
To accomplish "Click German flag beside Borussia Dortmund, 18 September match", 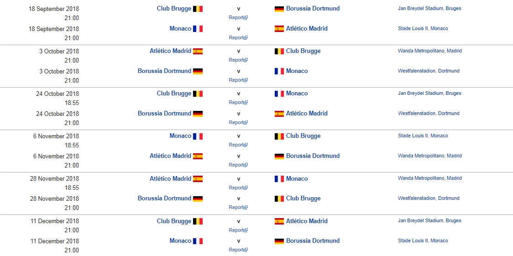I will pyautogui.click(x=279, y=9).
